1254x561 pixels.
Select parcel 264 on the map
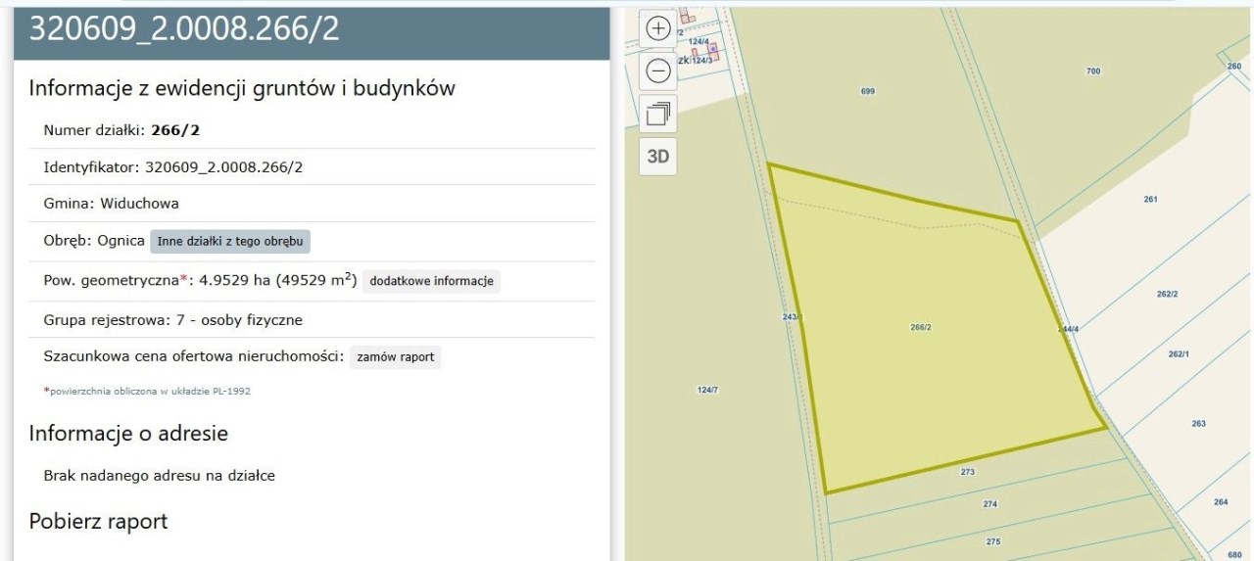(1220, 502)
